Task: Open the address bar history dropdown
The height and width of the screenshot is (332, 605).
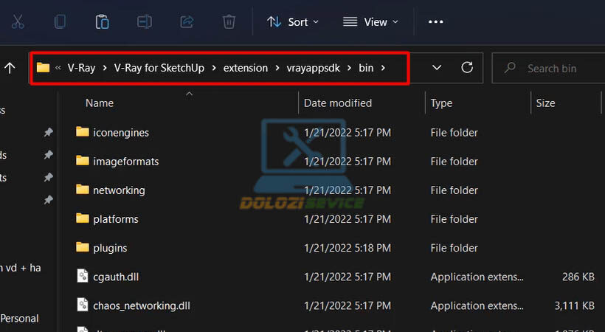Action: 437,68
